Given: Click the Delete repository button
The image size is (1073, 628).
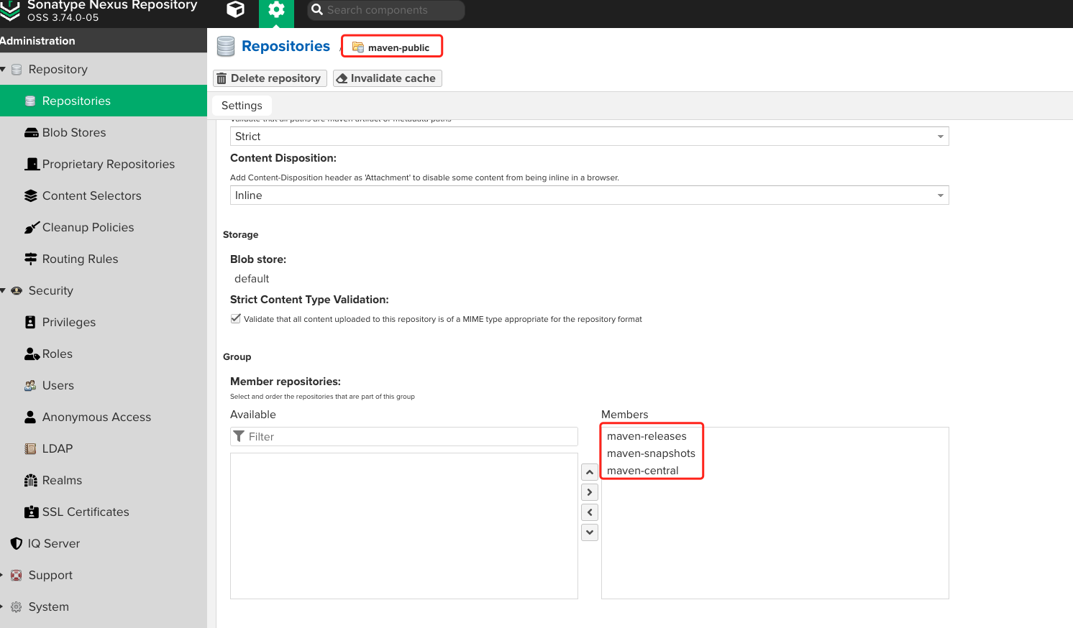Looking at the screenshot, I should [270, 78].
